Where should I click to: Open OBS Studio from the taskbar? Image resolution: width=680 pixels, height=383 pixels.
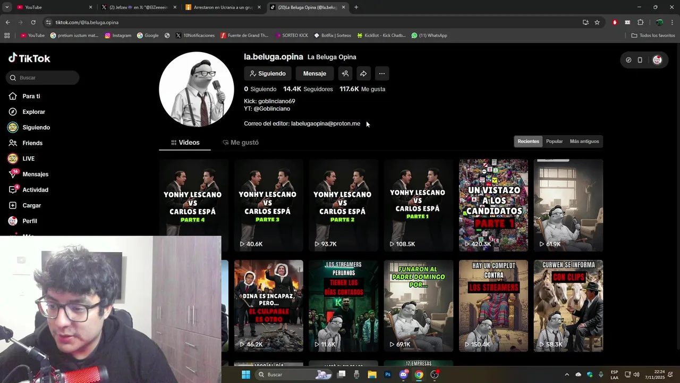point(435,374)
